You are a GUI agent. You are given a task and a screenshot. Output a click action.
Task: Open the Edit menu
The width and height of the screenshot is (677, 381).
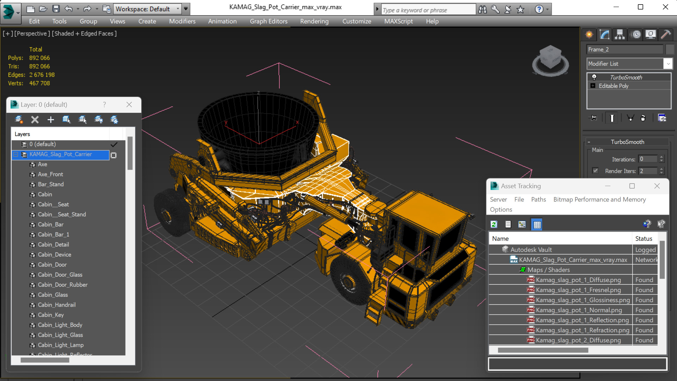[34, 21]
